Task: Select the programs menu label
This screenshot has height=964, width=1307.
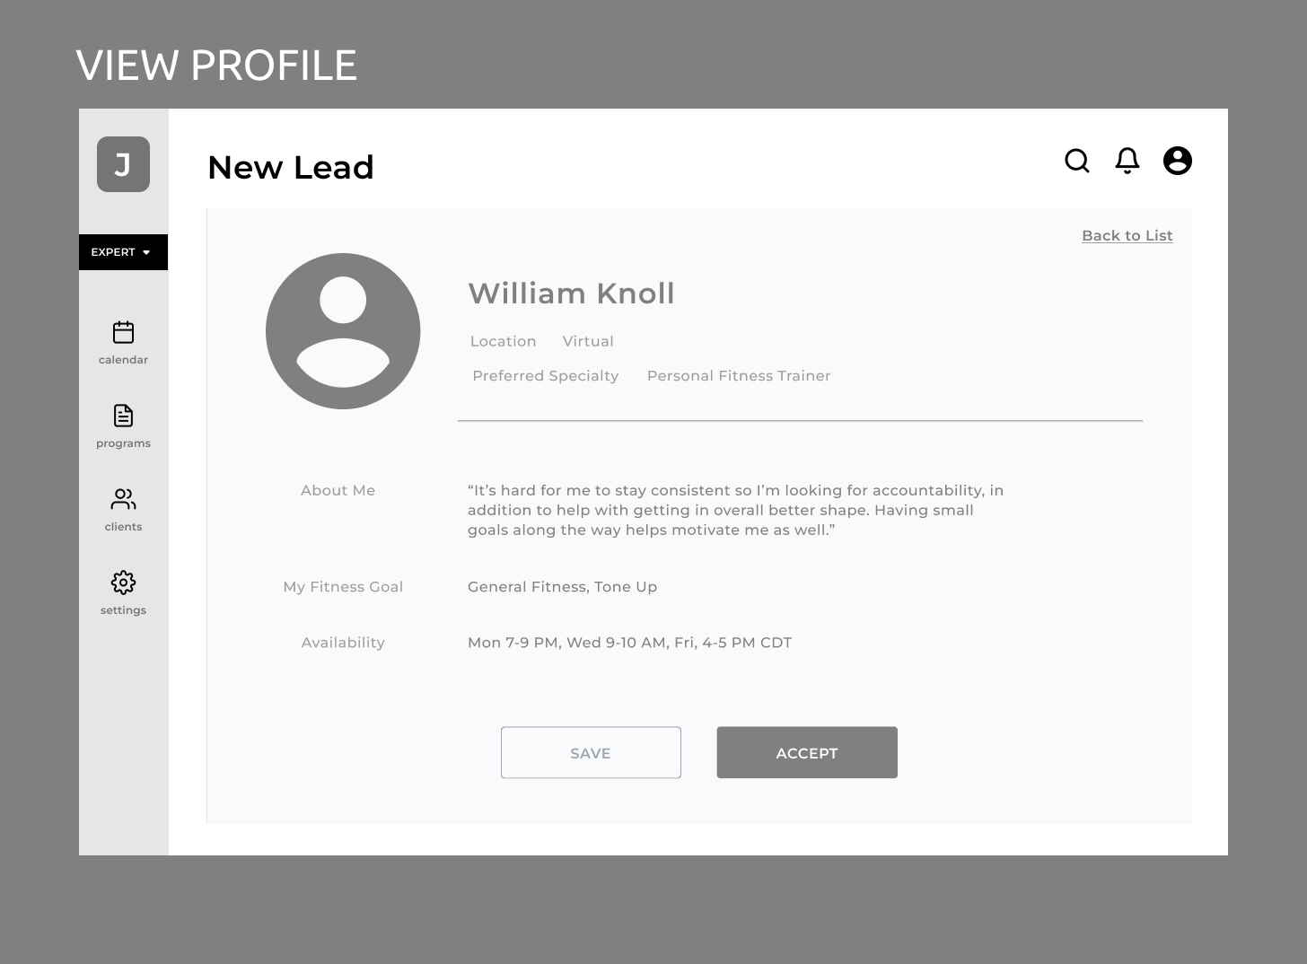Action: (x=123, y=443)
